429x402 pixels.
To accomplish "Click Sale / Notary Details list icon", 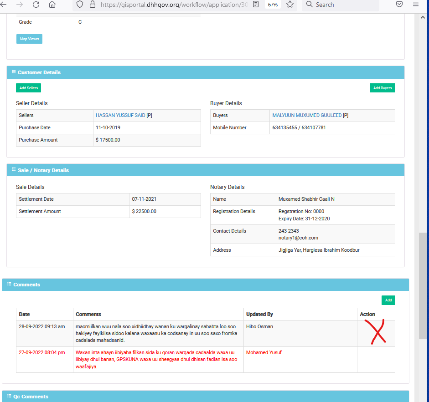I will coord(14,169).
